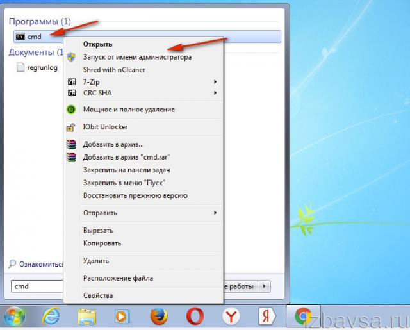Open the shutdown options arrow button
Image resolution: width=410 pixels, height=330 pixels.
[265, 286]
